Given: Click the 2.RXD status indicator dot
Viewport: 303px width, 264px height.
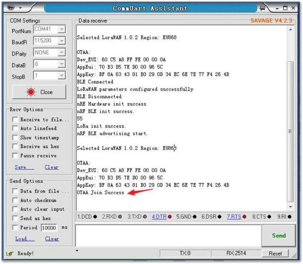Looking at the screenshot, I should click(120, 217).
